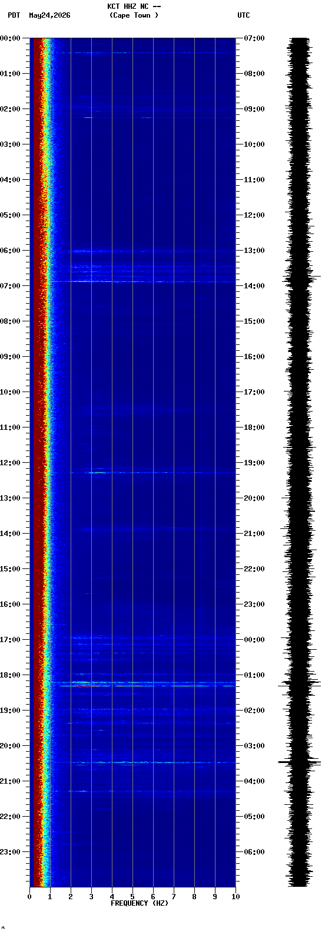Click the frequency axis tick '10'

pos(236,897)
